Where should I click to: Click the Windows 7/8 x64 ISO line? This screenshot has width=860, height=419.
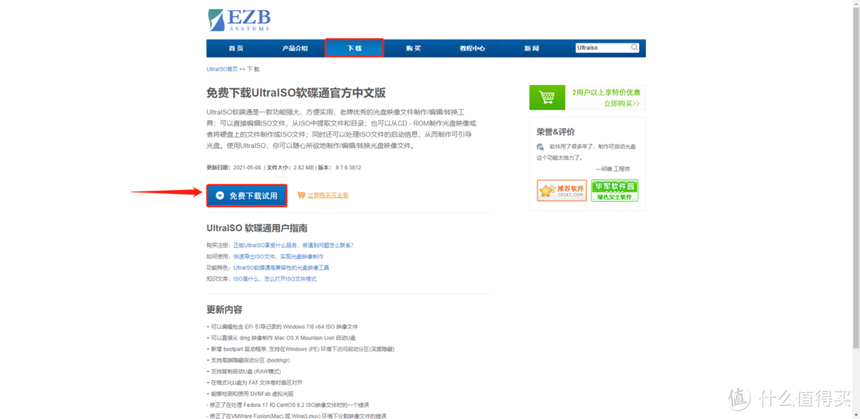[x=283, y=327]
